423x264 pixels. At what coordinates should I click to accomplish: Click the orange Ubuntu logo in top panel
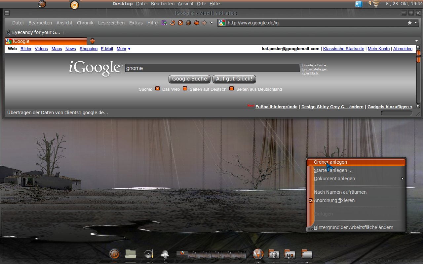(75, 5)
